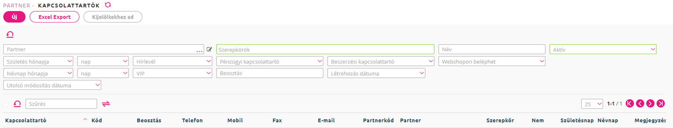Viewport: 673px width, 128px height.
Task: Toggle columns with the swap arrows icon
Action: [x=106, y=104]
